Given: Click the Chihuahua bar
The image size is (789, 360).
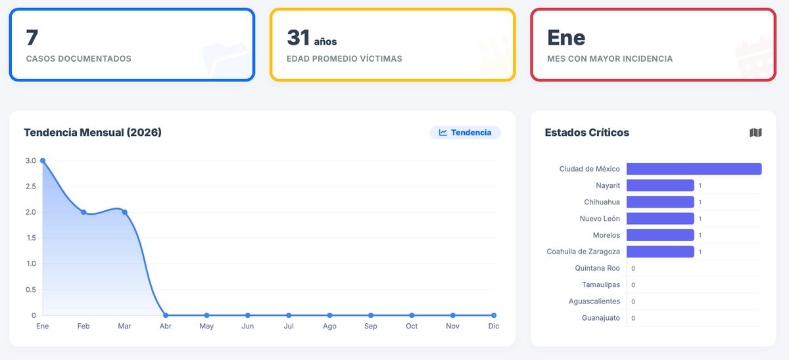Looking at the screenshot, I should pyautogui.click(x=660, y=202).
